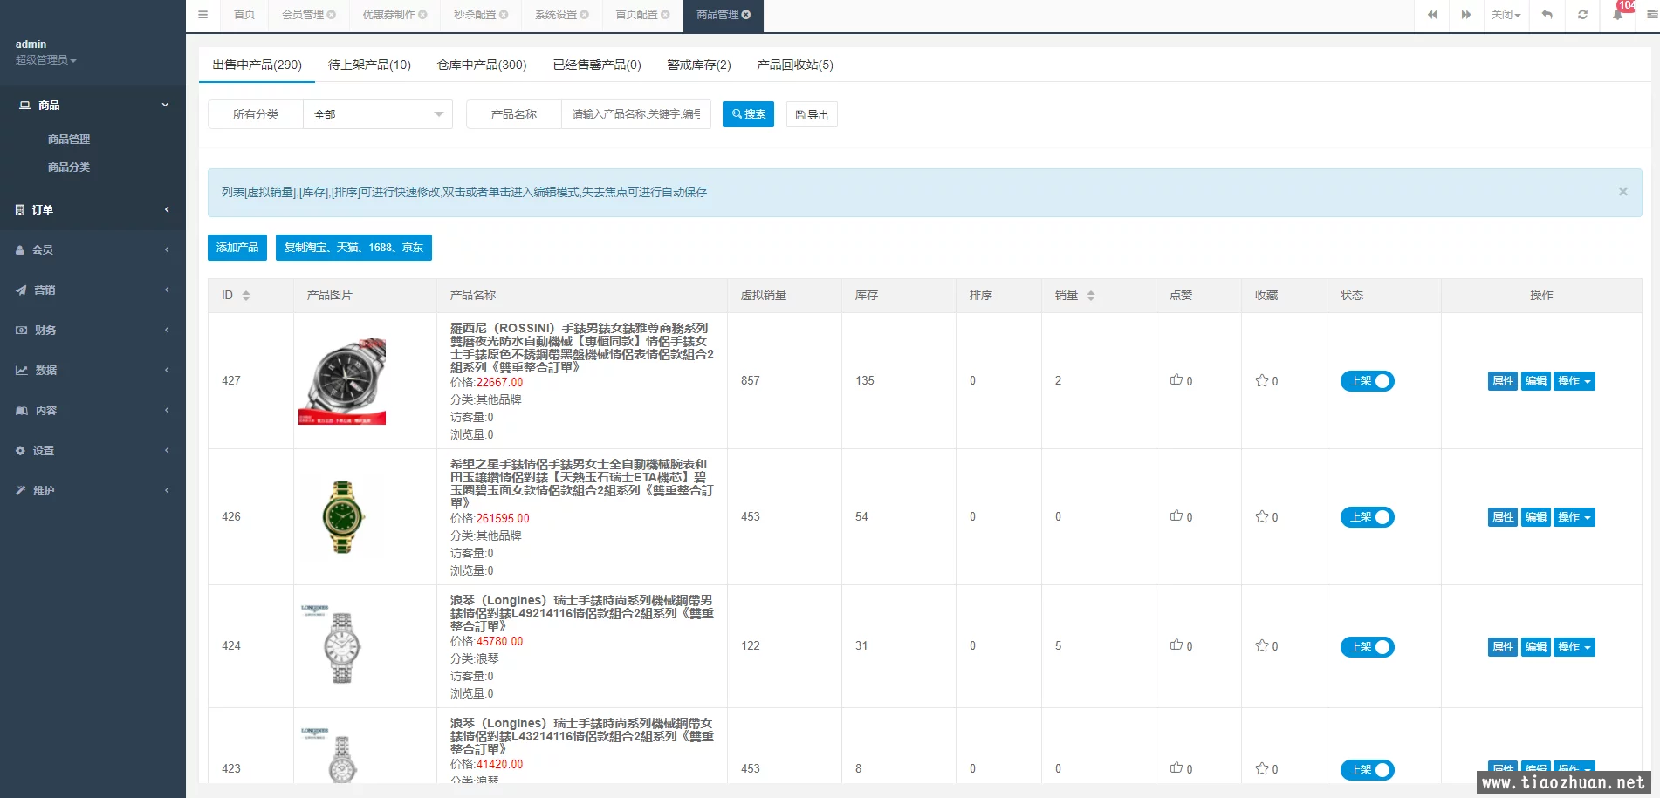This screenshot has width=1660, height=798.
Task: Close the 首页配置 tab with its x icon
Action: 666,15
